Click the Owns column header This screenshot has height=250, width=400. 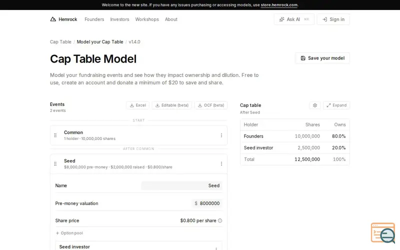(340, 124)
